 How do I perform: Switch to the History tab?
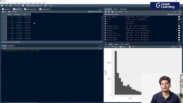click(x=116, y=9)
